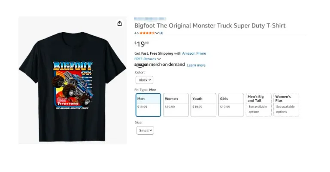Expand the FREE Returns details

coord(159,59)
